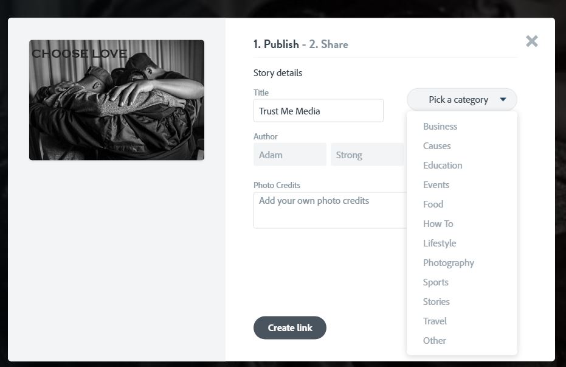Viewport: 566px width, 367px height.
Task: Close the publish dialog with the X
Action: (x=532, y=41)
